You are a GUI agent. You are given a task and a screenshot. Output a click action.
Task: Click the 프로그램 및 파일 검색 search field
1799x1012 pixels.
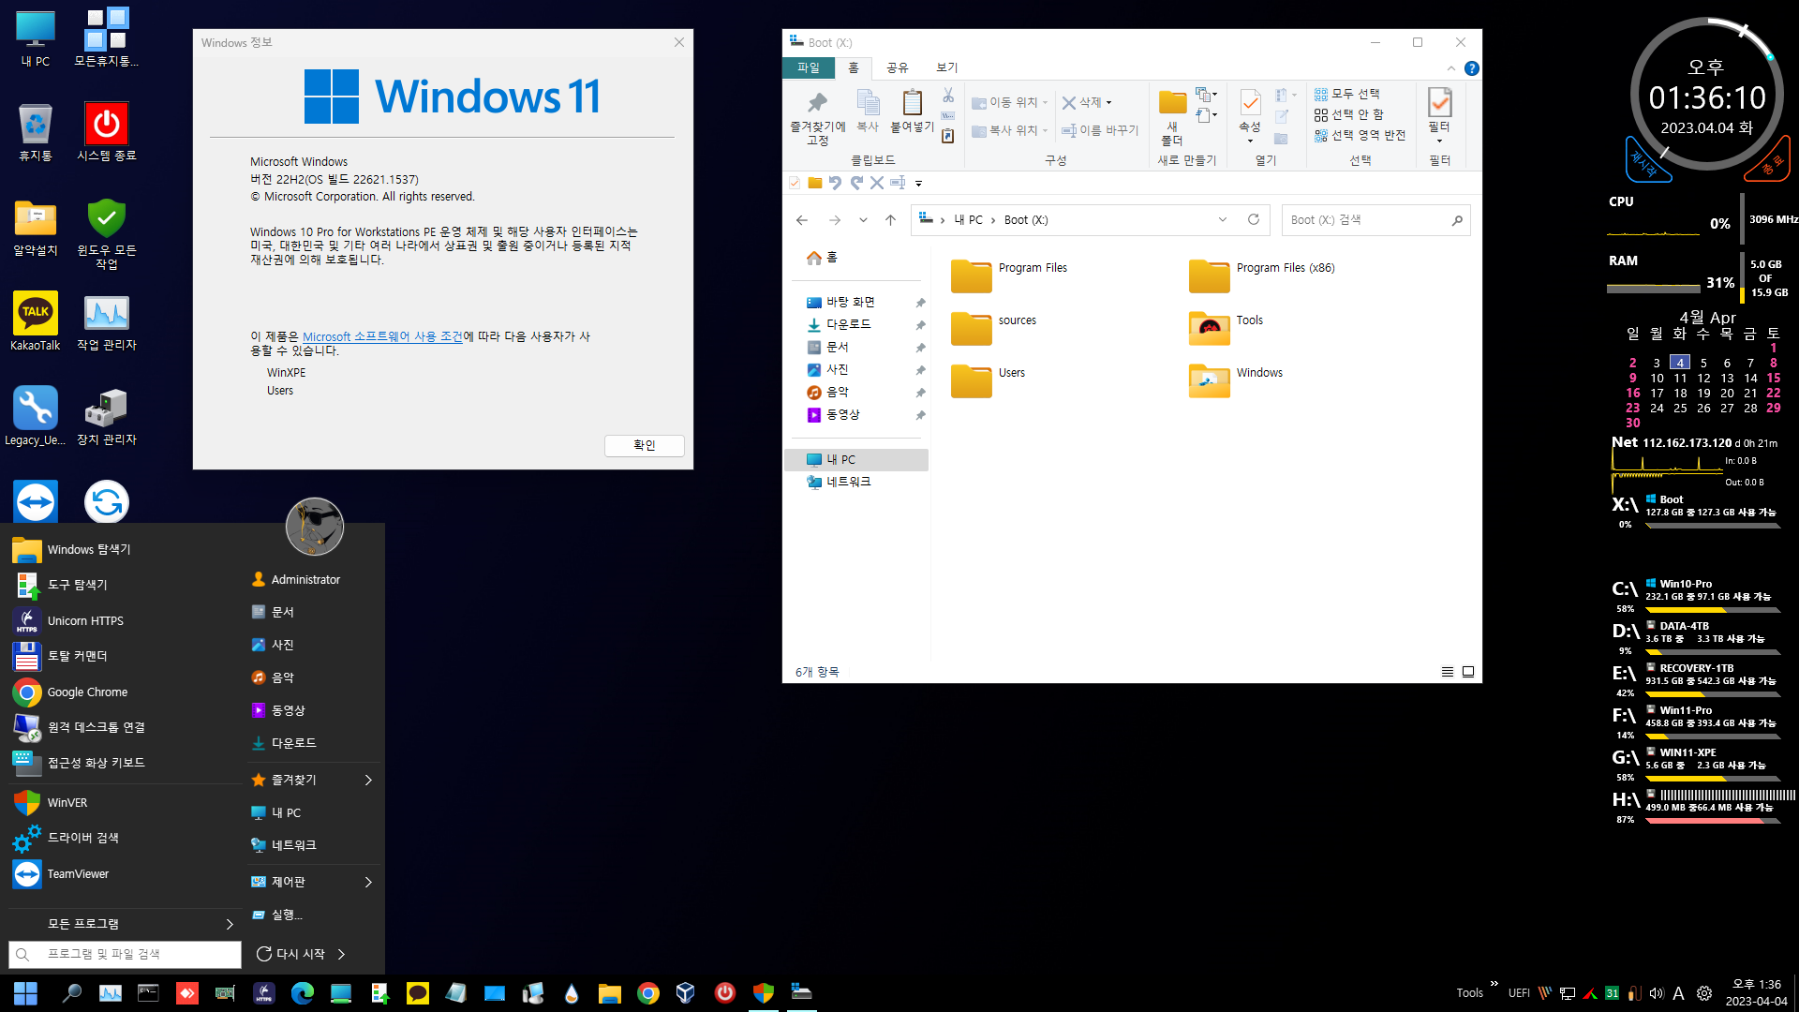pos(125,954)
